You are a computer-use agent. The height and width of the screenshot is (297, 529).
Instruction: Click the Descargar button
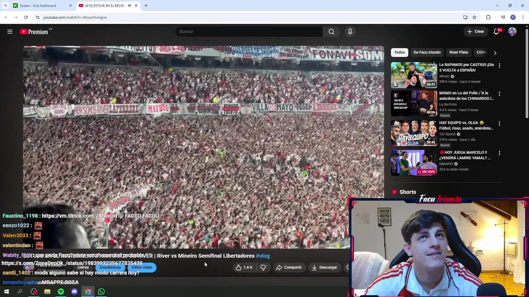point(324,267)
